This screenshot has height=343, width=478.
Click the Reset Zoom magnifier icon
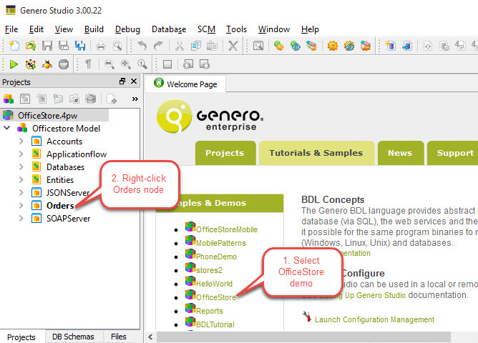pos(142,64)
